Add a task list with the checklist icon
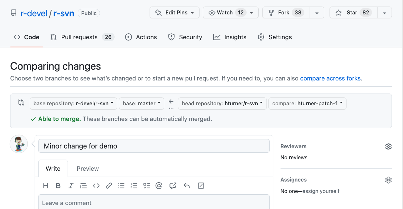The image size is (403, 209). 147,186
